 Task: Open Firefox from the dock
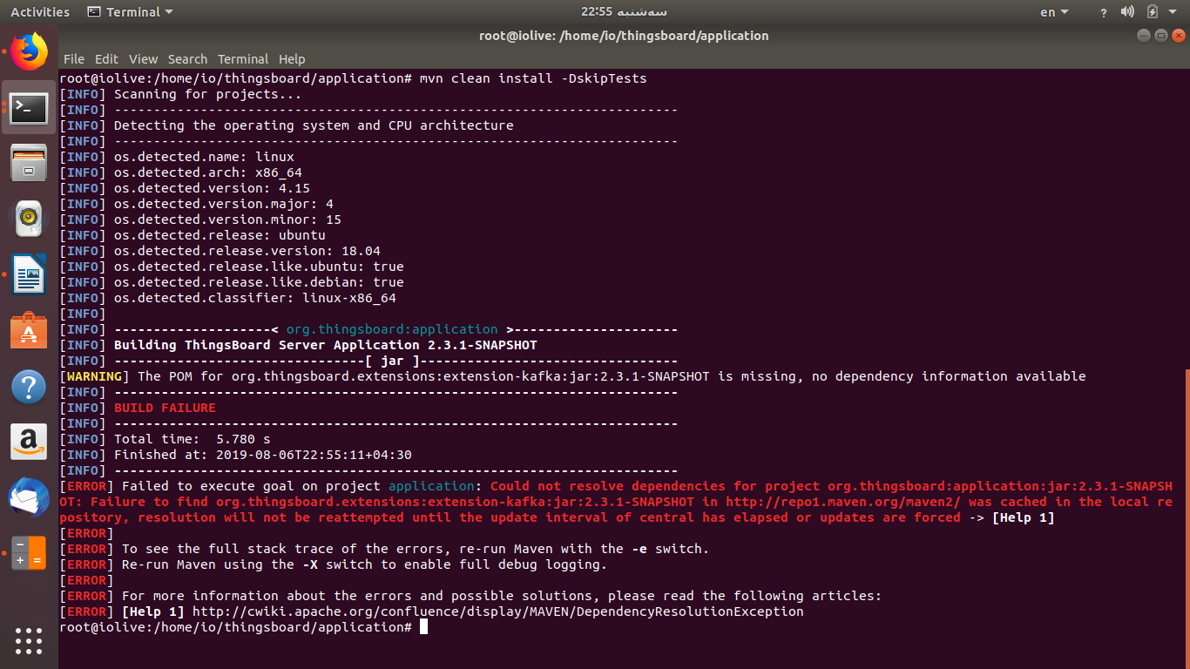pyautogui.click(x=29, y=52)
